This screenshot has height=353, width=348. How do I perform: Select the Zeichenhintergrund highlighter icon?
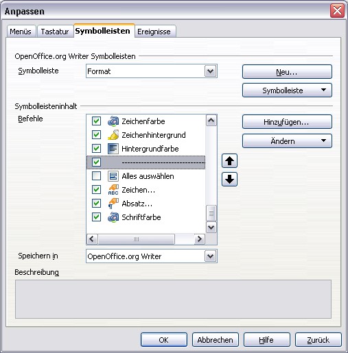(113, 135)
